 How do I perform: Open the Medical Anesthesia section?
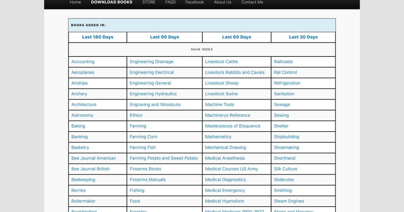pyautogui.click(x=225, y=158)
